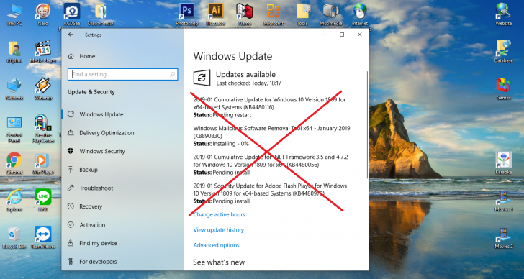Launch Media Player Classic icon
The width and height of the screenshot is (524, 279).
42,52
